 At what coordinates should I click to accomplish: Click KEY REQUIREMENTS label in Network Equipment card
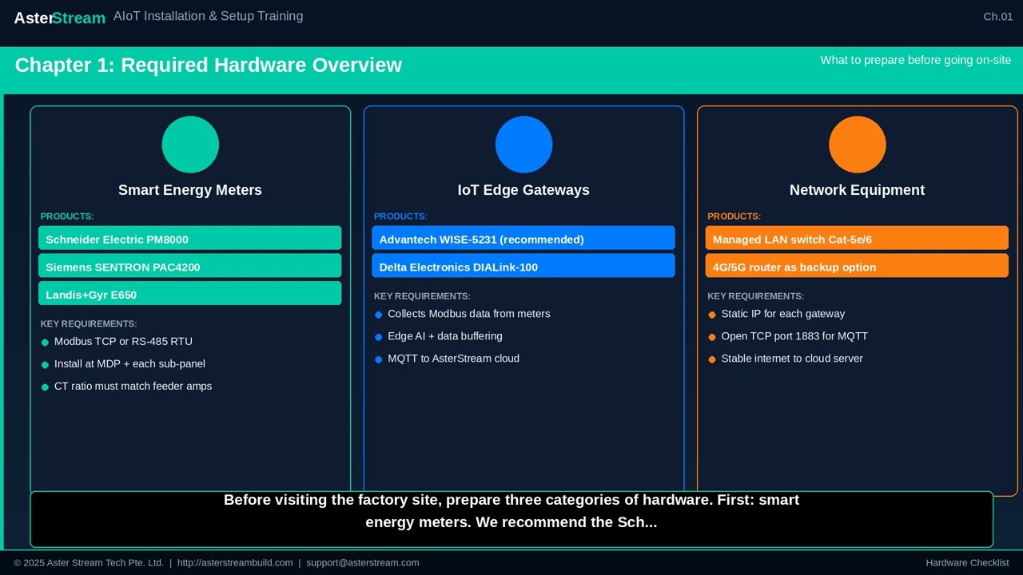tap(755, 296)
